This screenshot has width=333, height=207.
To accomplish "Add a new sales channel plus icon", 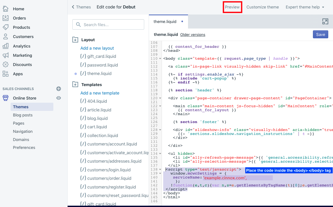I will point(59,89).
